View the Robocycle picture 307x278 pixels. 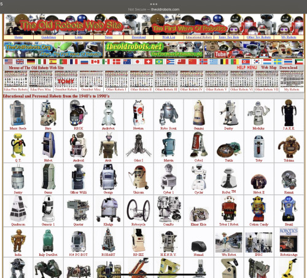click(138, 211)
